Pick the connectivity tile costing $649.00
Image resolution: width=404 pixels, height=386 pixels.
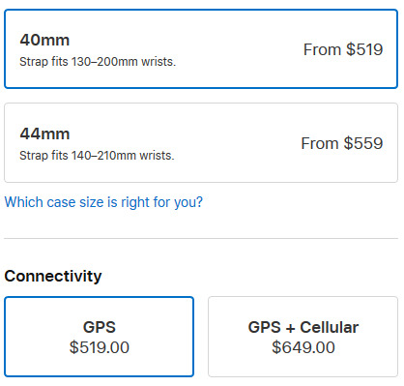tap(303, 337)
